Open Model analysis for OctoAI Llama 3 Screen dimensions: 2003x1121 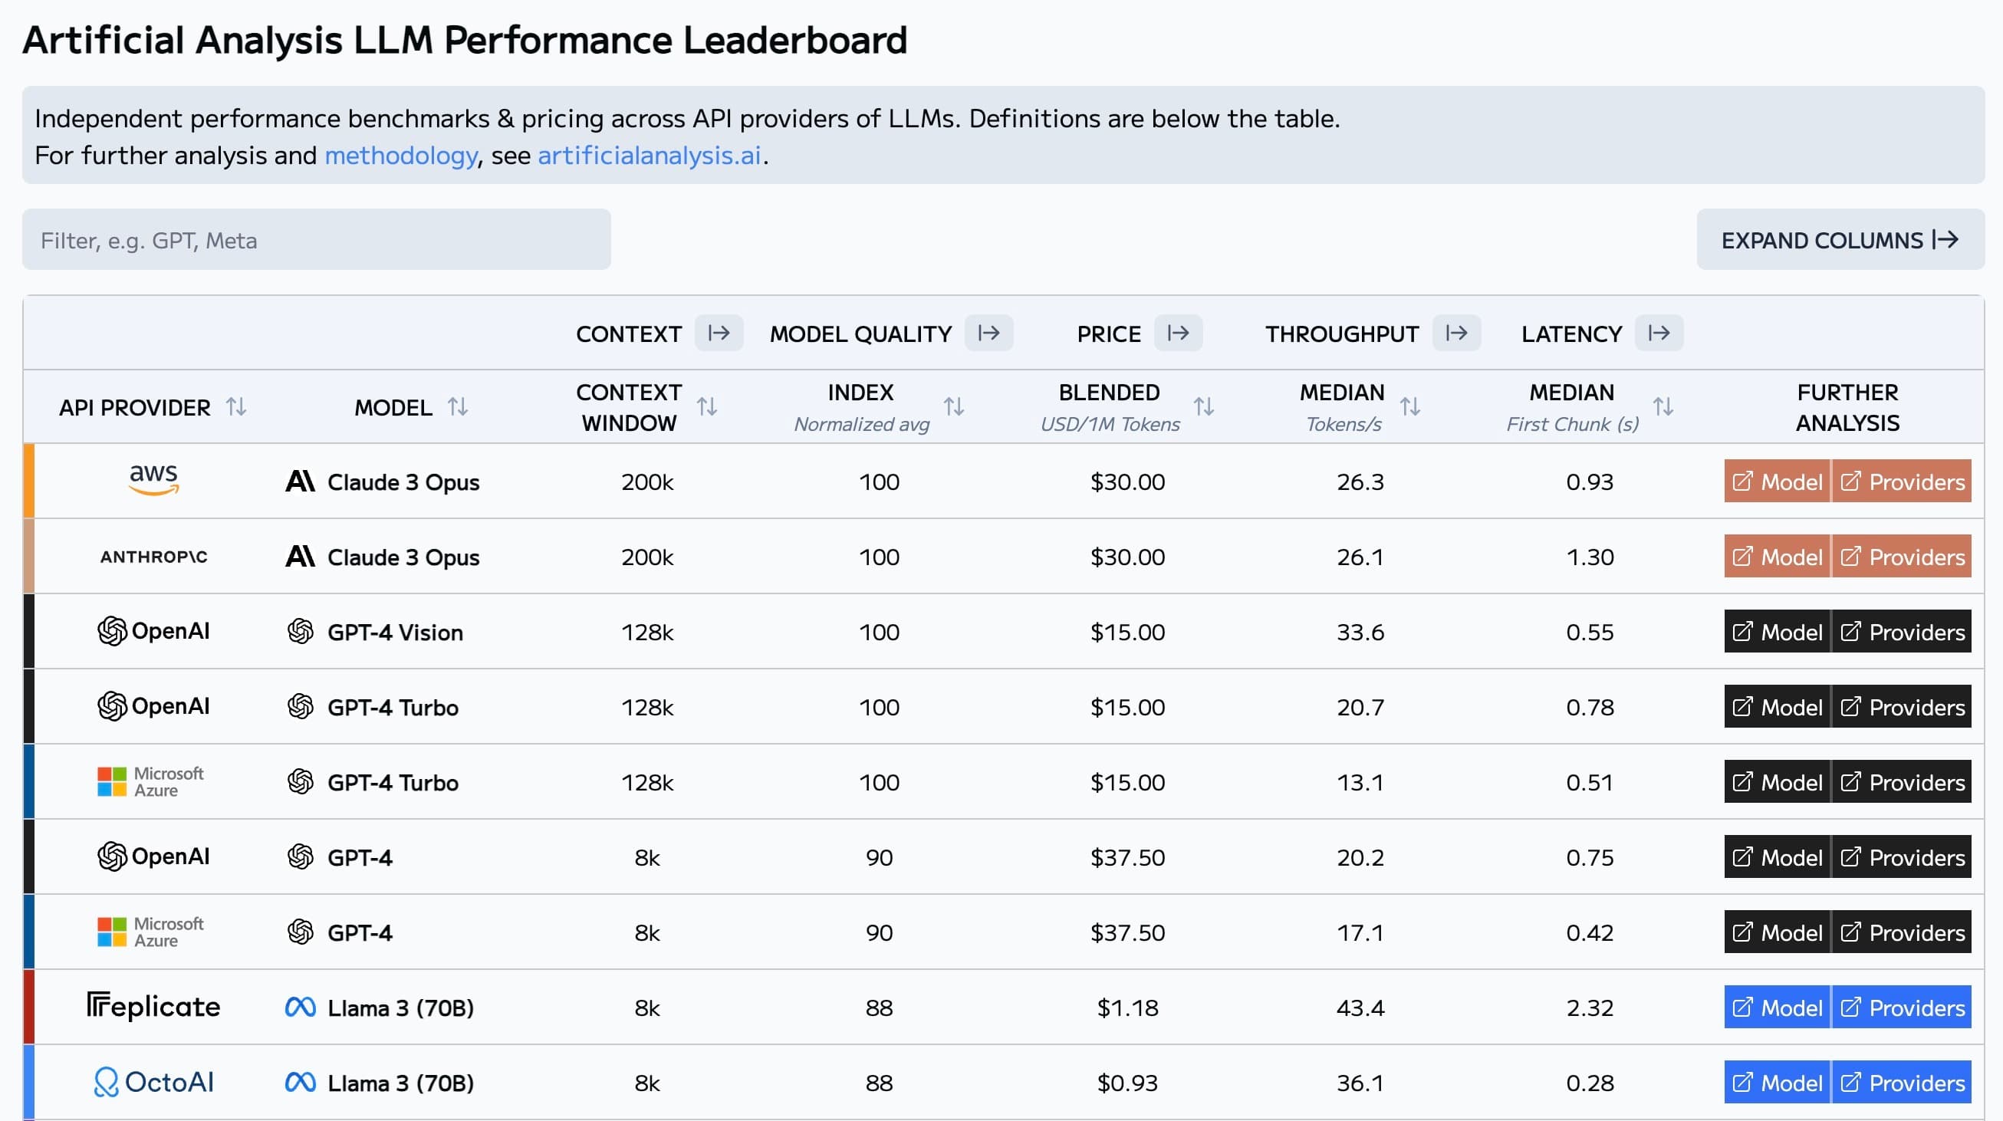1778,1082
